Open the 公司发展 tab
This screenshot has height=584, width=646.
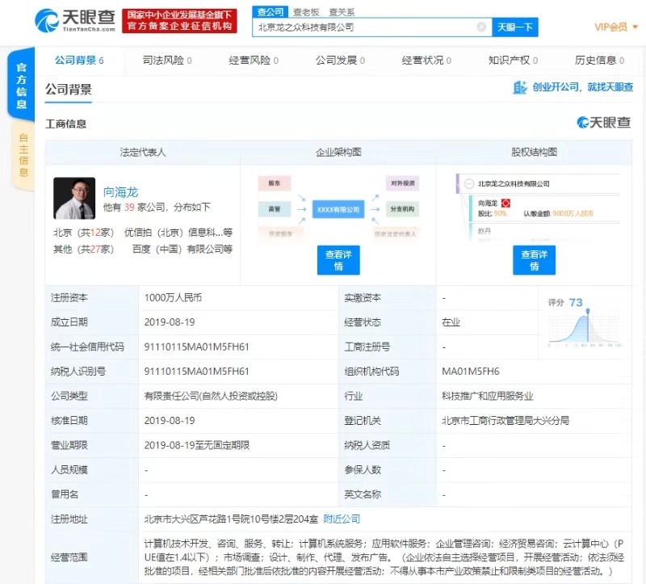340,61
